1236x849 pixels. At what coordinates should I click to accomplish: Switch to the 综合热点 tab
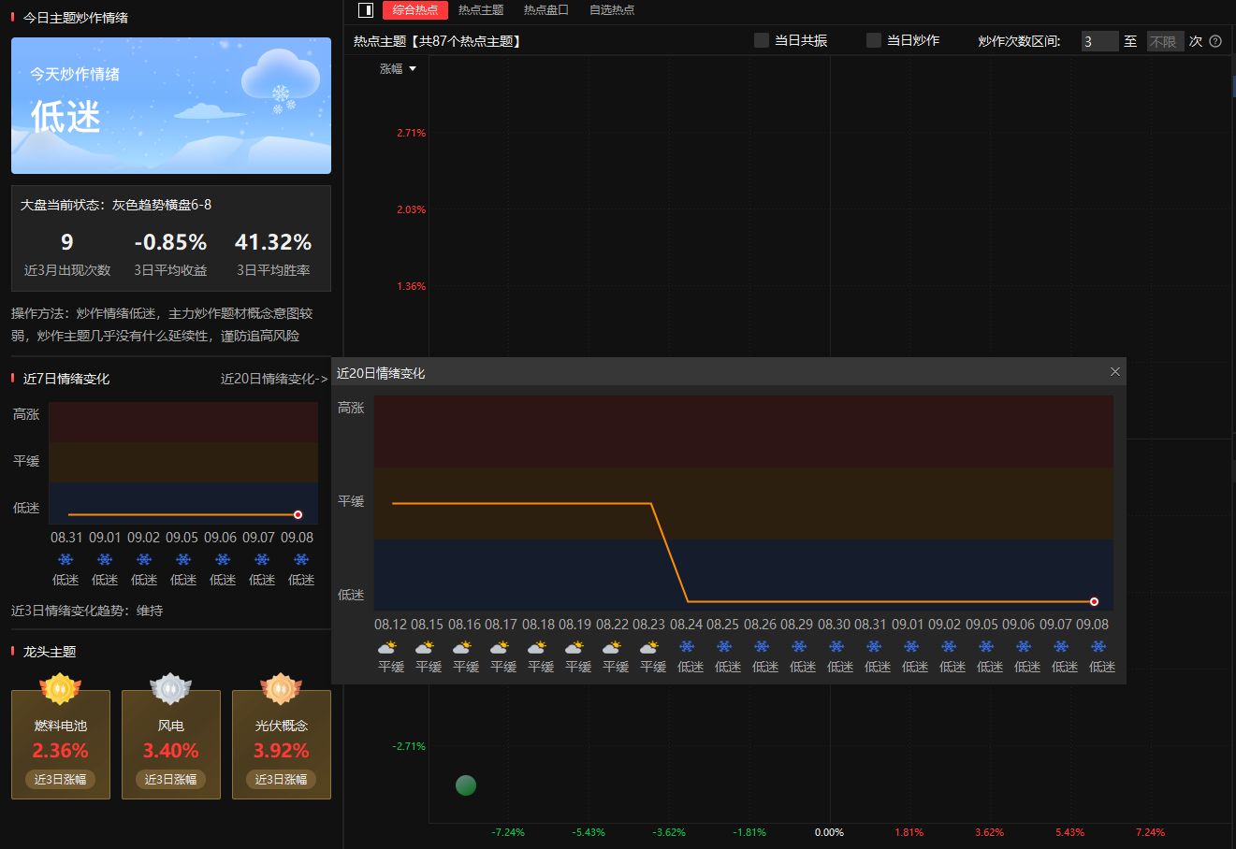(415, 10)
